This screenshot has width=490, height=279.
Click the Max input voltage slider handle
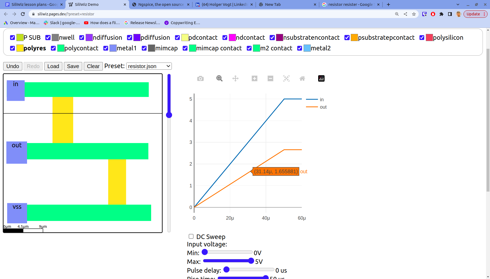[251, 261]
